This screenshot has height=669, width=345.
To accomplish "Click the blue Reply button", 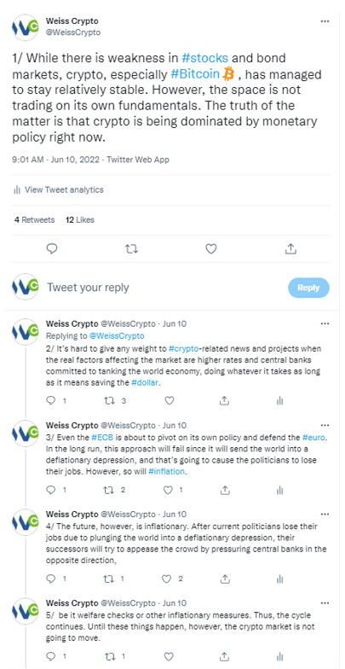I will pos(308,288).
